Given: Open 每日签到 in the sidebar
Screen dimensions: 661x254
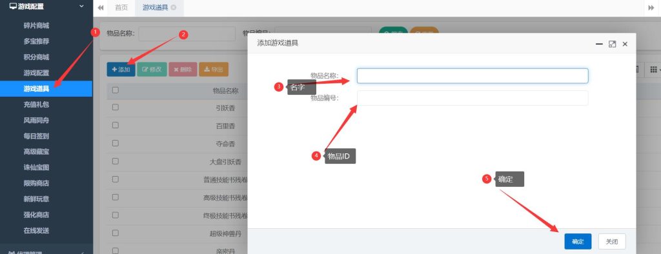Looking at the screenshot, I should [x=36, y=136].
